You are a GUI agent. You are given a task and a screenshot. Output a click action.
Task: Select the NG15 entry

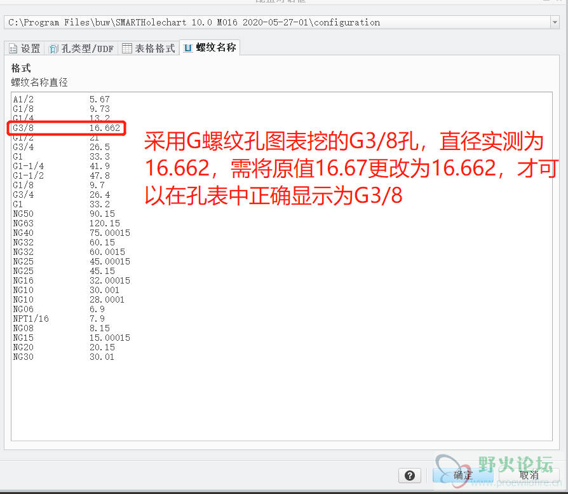(23, 338)
